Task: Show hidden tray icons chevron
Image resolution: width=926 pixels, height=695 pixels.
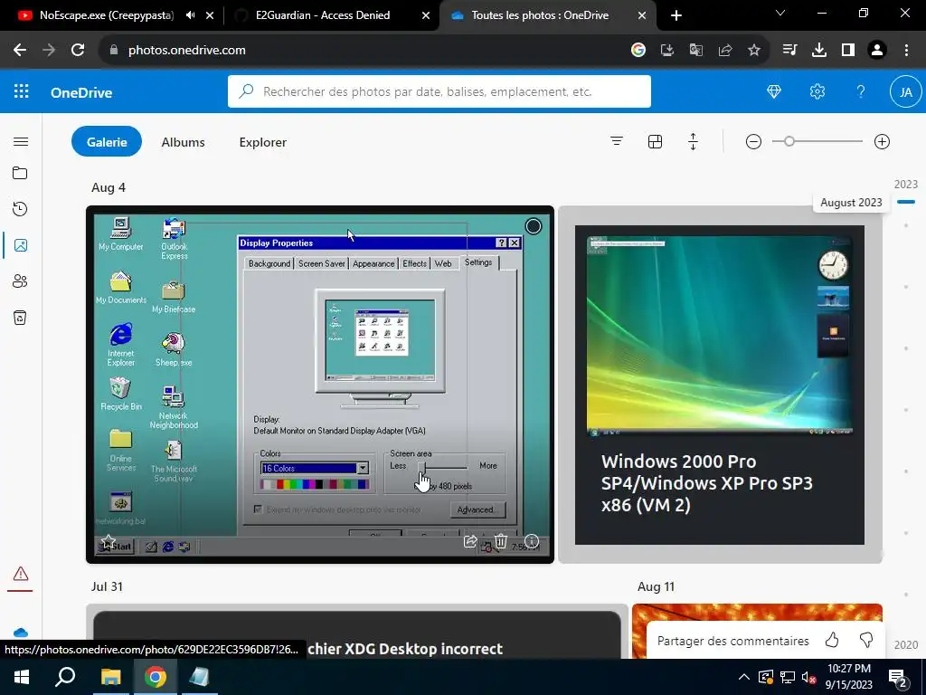Action: tap(744, 677)
